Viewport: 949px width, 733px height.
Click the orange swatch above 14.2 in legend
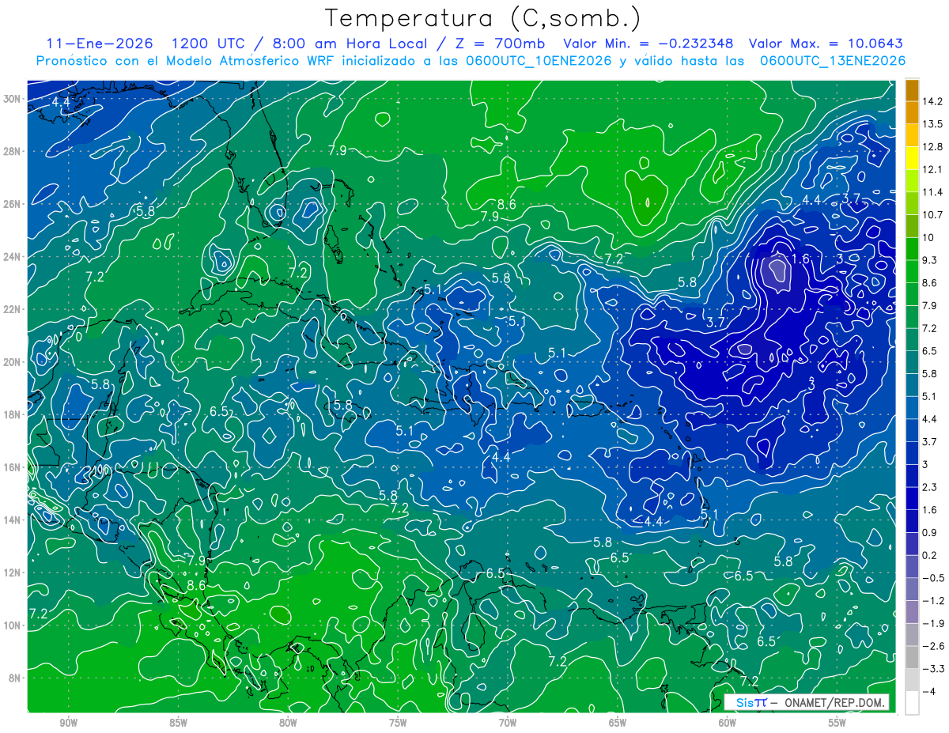(x=913, y=90)
